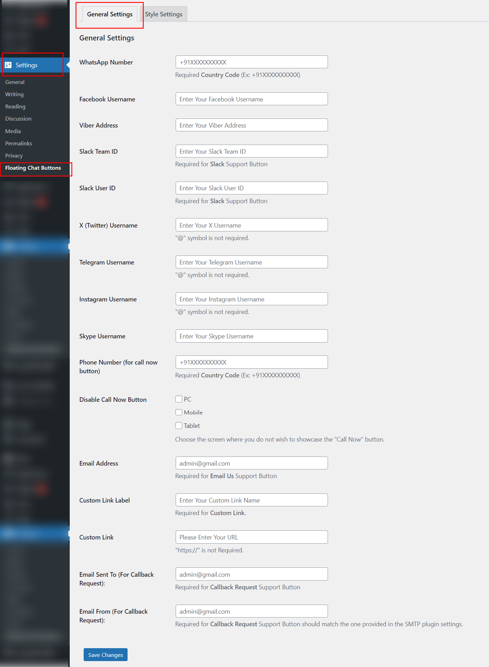This screenshot has height=667, width=489.
Task: Focus the Email Sent To callback field
Action: pyautogui.click(x=252, y=574)
